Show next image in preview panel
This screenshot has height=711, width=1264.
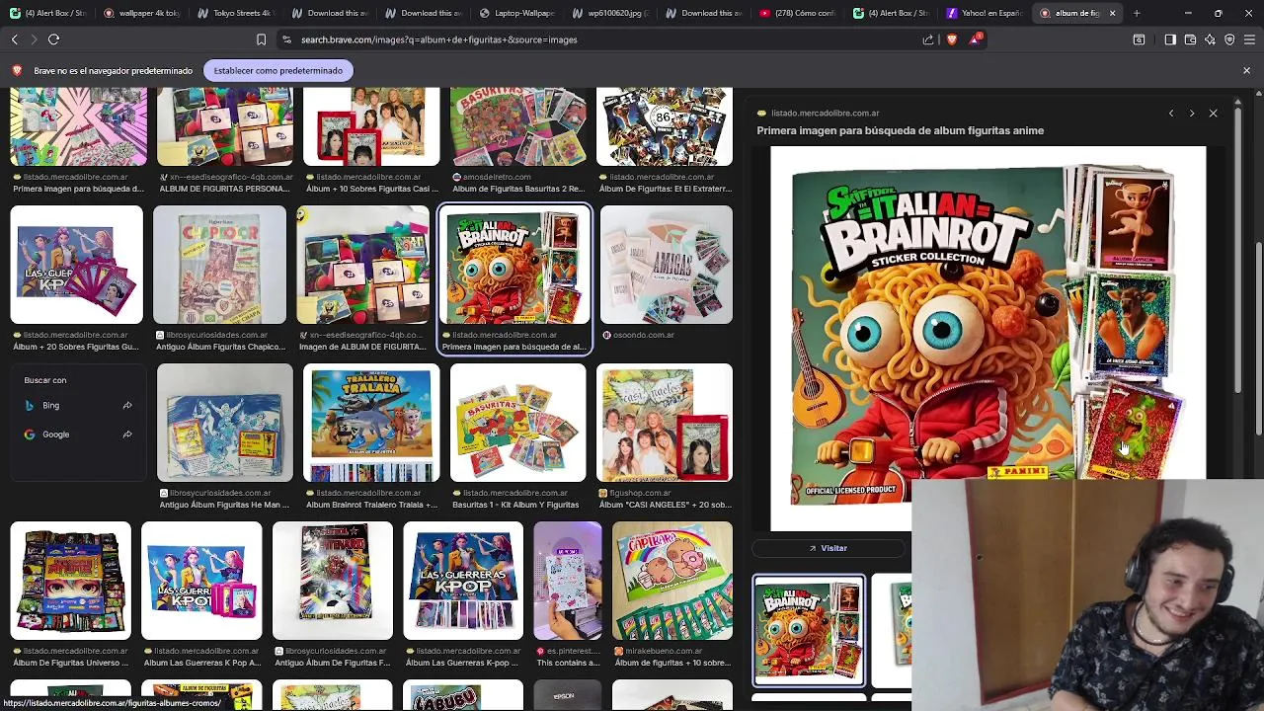pyautogui.click(x=1192, y=114)
